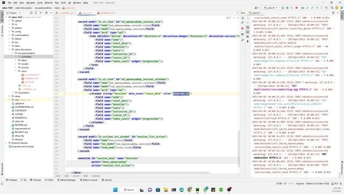Open the Services tool window

click(106, 180)
